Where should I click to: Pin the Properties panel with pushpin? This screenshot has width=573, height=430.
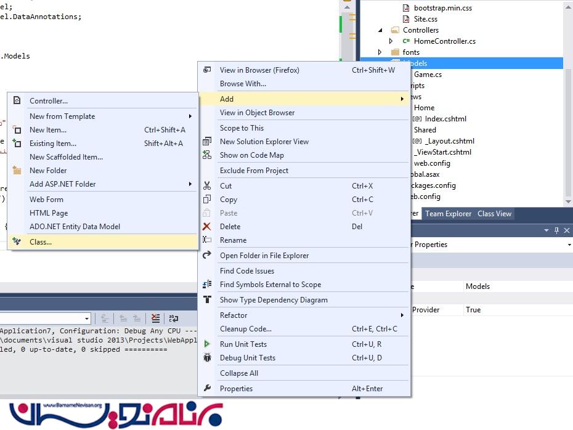pos(556,230)
